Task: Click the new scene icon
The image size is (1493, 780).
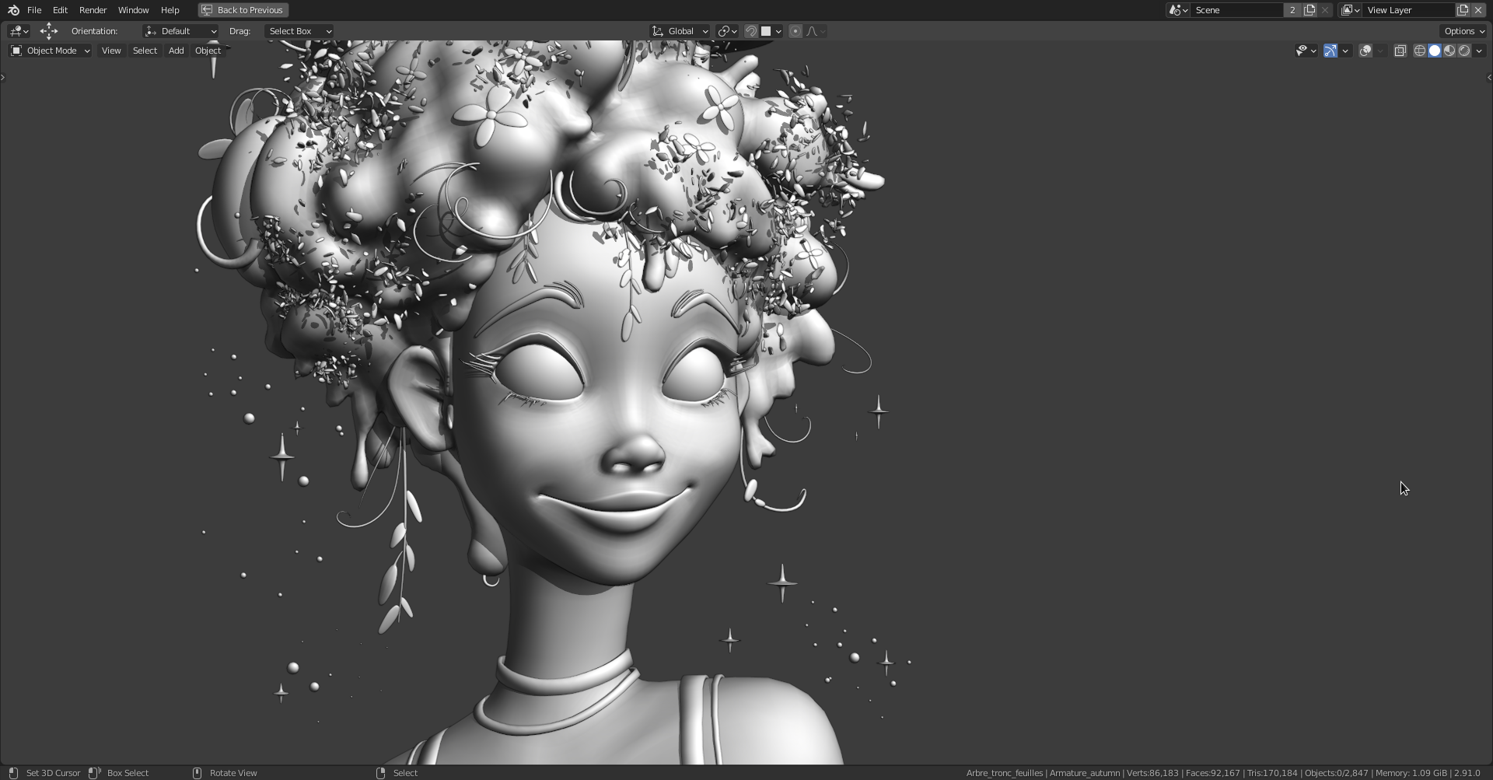Action: (1309, 10)
